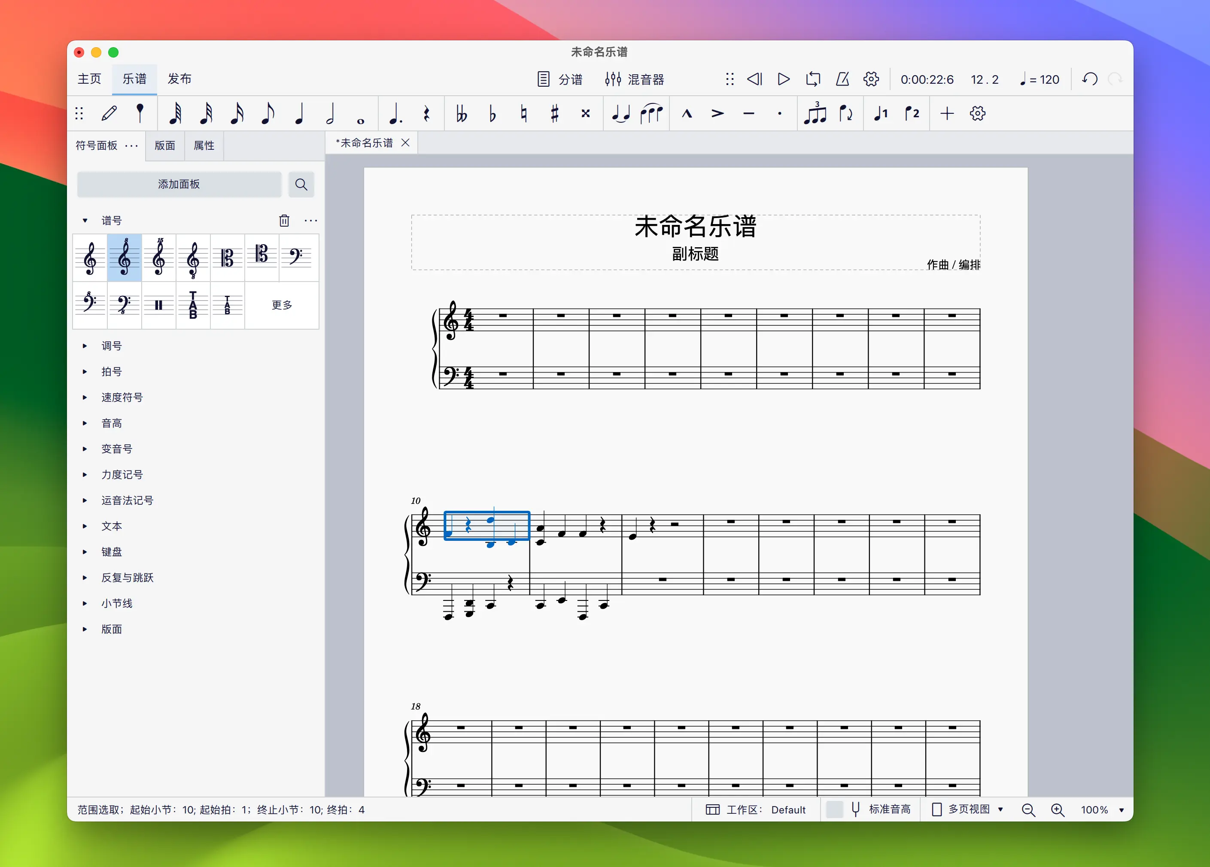Toggle note input pencil mode
The height and width of the screenshot is (867, 1210).
click(109, 114)
